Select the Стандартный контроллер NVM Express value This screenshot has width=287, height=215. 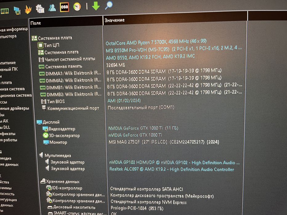click(x=149, y=202)
